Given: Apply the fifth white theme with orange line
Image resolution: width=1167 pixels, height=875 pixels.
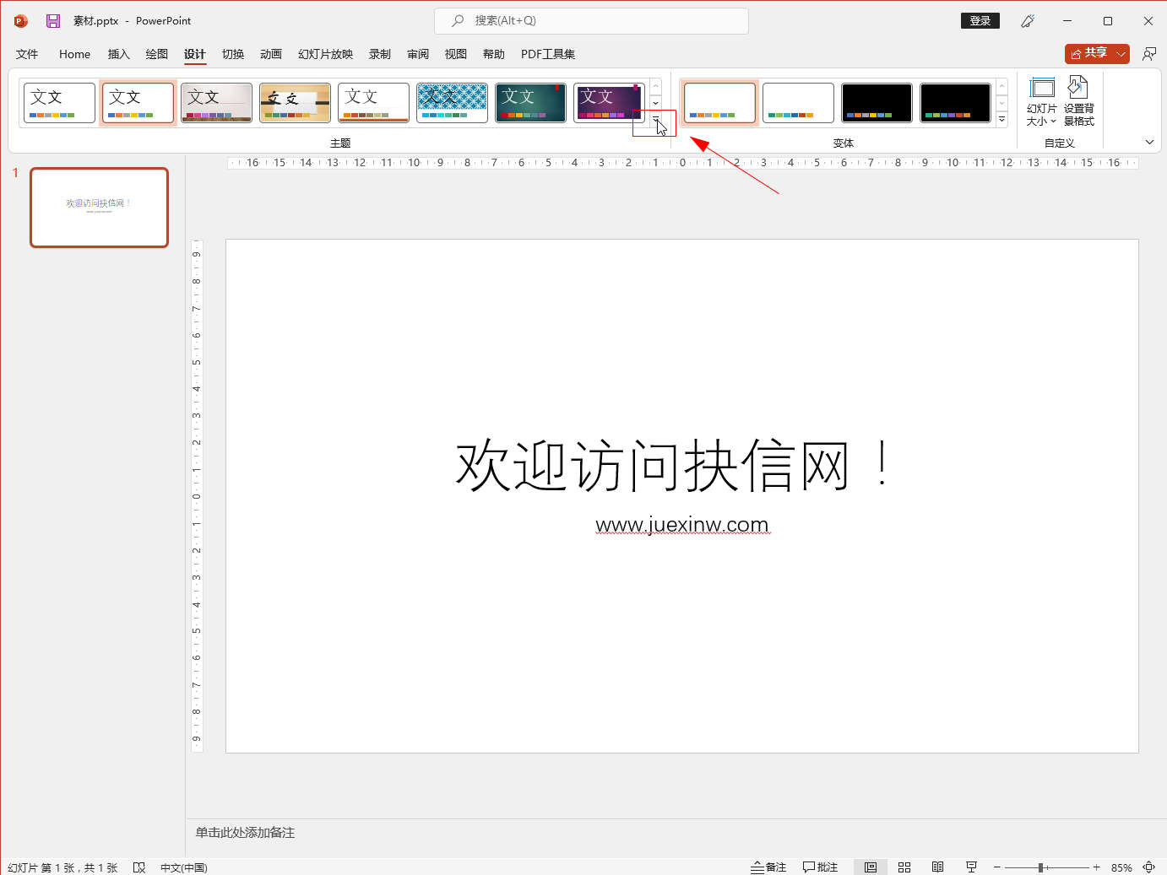Looking at the screenshot, I should pyautogui.click(x=373, y=103).
